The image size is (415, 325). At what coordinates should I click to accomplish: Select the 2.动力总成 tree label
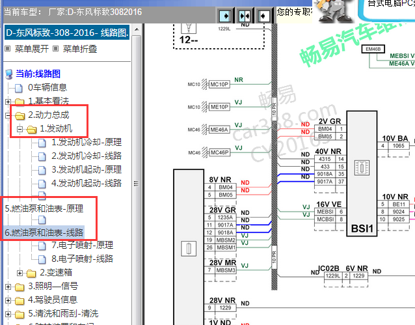coord(49,115)
